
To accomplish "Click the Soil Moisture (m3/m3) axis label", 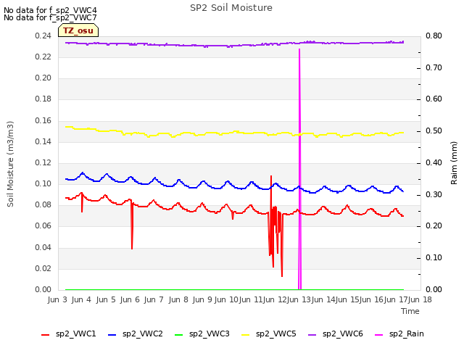I will point(10,164).
